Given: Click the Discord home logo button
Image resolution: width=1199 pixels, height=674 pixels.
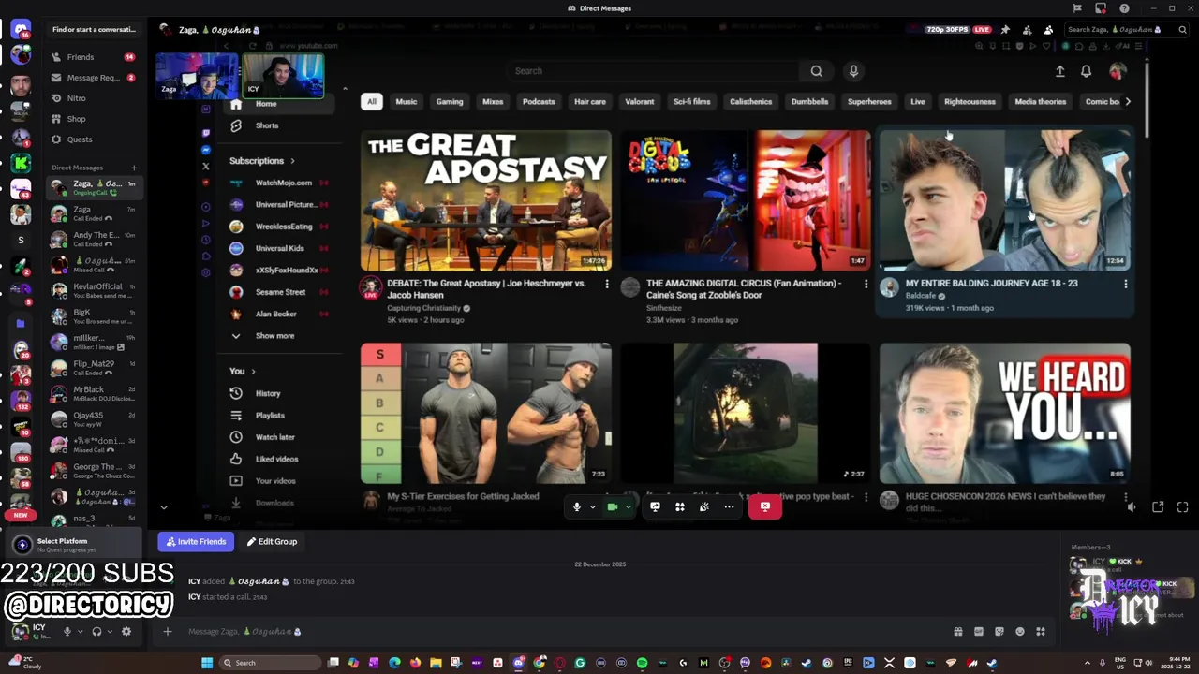Looking at the screenshot, I should click(21, 30).
